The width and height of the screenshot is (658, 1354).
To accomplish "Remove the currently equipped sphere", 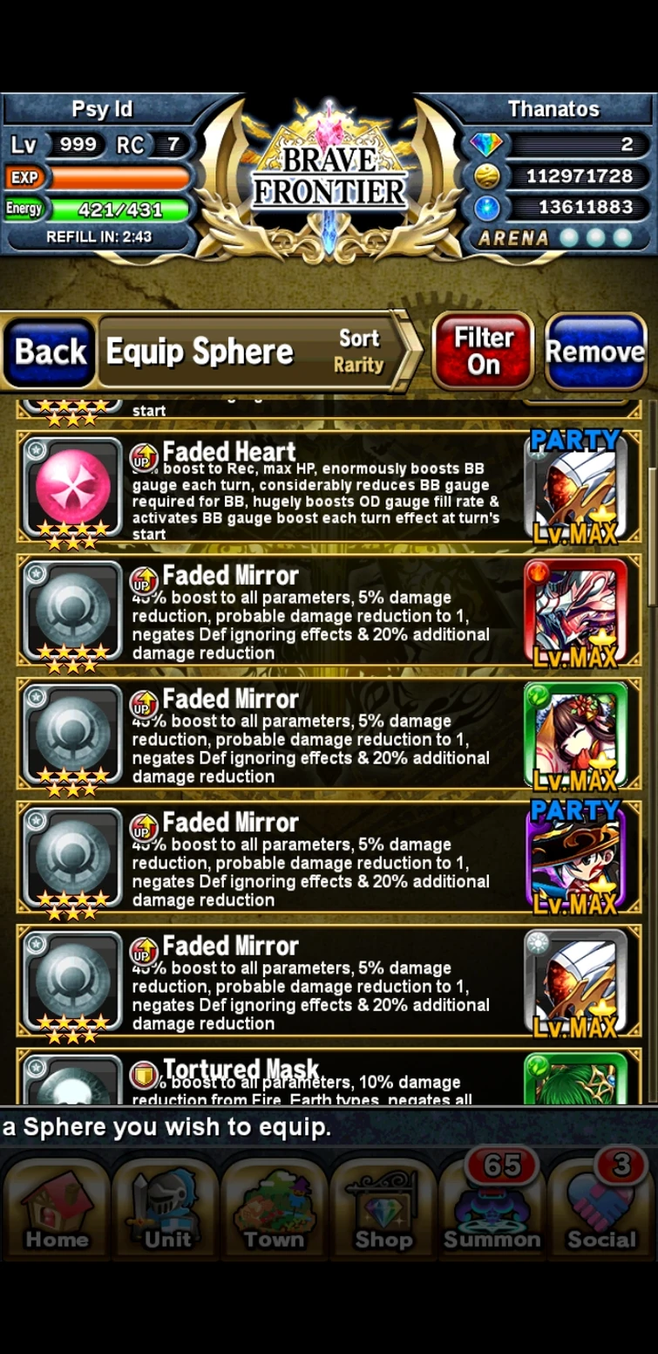I will pos(595,351).
